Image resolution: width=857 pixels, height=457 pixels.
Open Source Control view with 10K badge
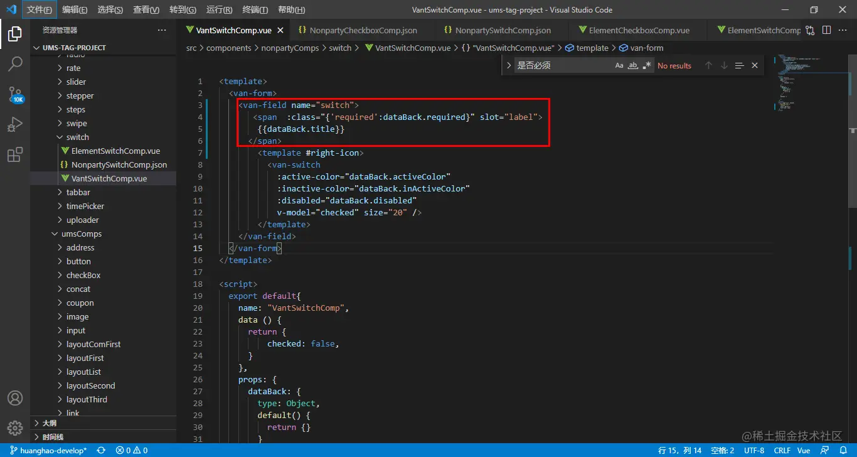pyautogui.click(x=15, y=94)
